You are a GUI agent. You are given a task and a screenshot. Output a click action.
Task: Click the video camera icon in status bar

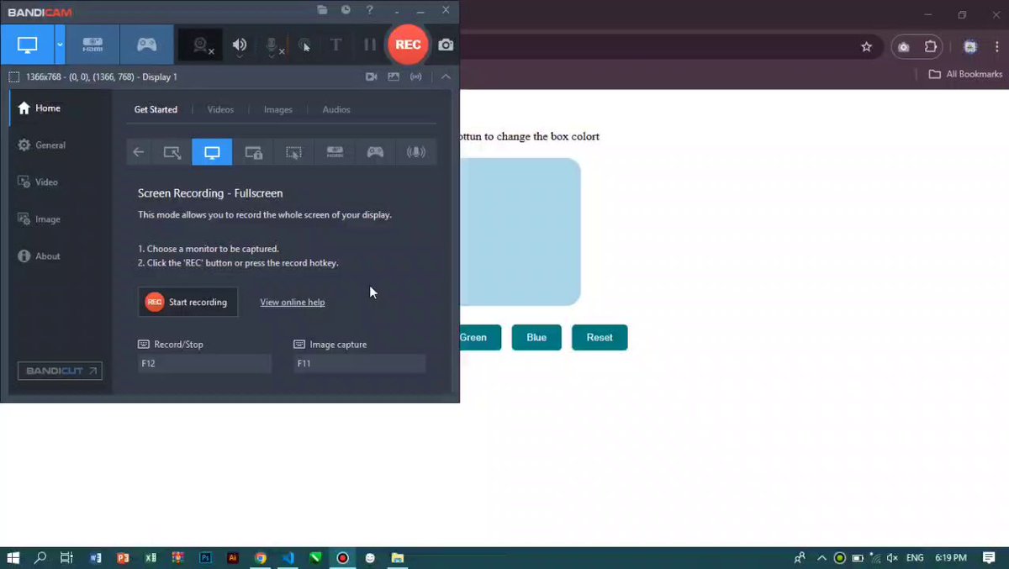(x=371, y=76)
